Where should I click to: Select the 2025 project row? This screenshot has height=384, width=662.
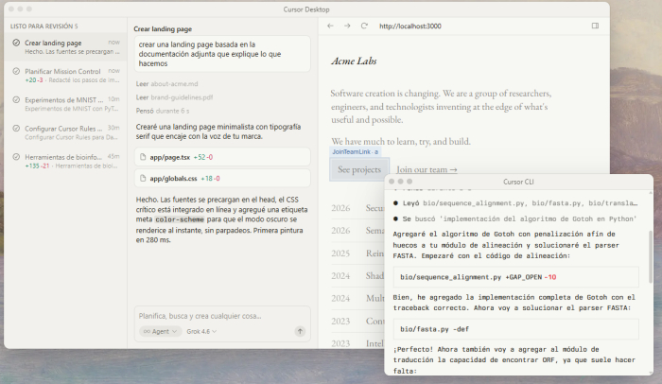[357, 253]
